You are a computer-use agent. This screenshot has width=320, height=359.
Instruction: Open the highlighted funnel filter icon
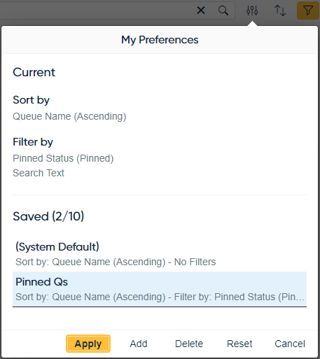(307, 10)
